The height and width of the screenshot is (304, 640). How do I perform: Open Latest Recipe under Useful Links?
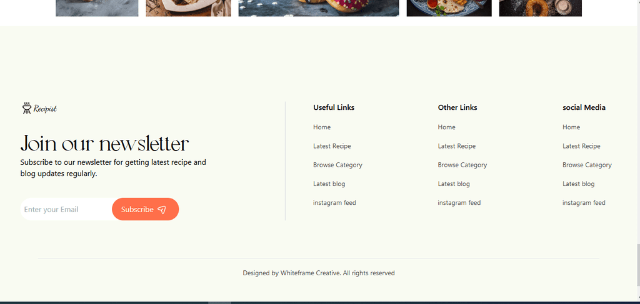coord(332,146)
